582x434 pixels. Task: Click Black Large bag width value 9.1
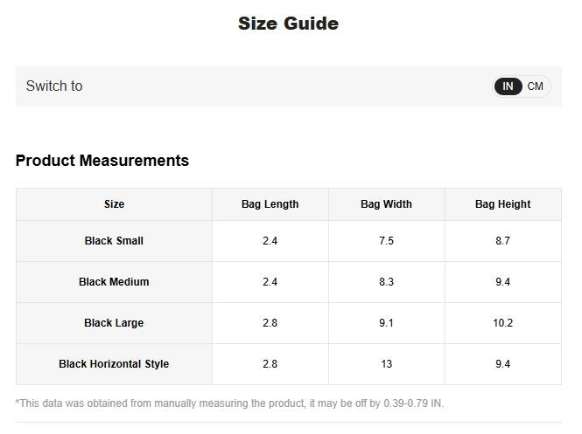tap(386, 323)
